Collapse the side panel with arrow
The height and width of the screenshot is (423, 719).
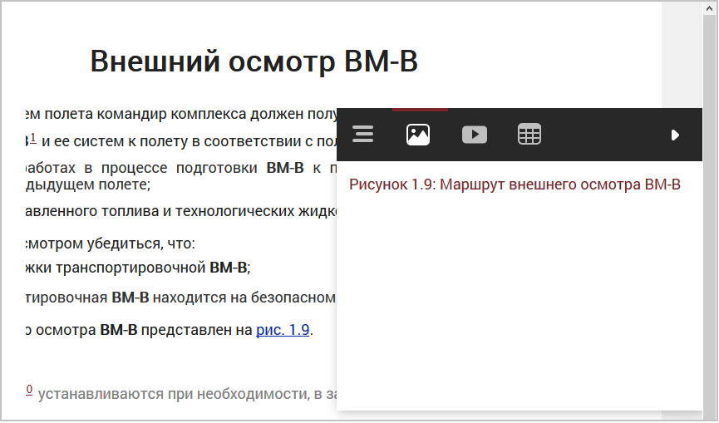[x=675, y=135]
